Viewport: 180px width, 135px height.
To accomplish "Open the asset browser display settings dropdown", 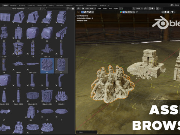I will point(42,9).
